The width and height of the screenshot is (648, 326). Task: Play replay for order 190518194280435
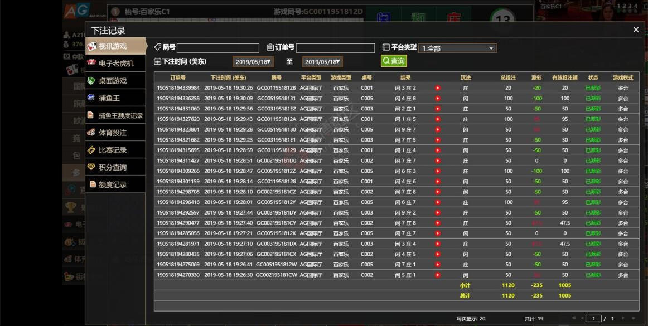click(x=438, y=254)
